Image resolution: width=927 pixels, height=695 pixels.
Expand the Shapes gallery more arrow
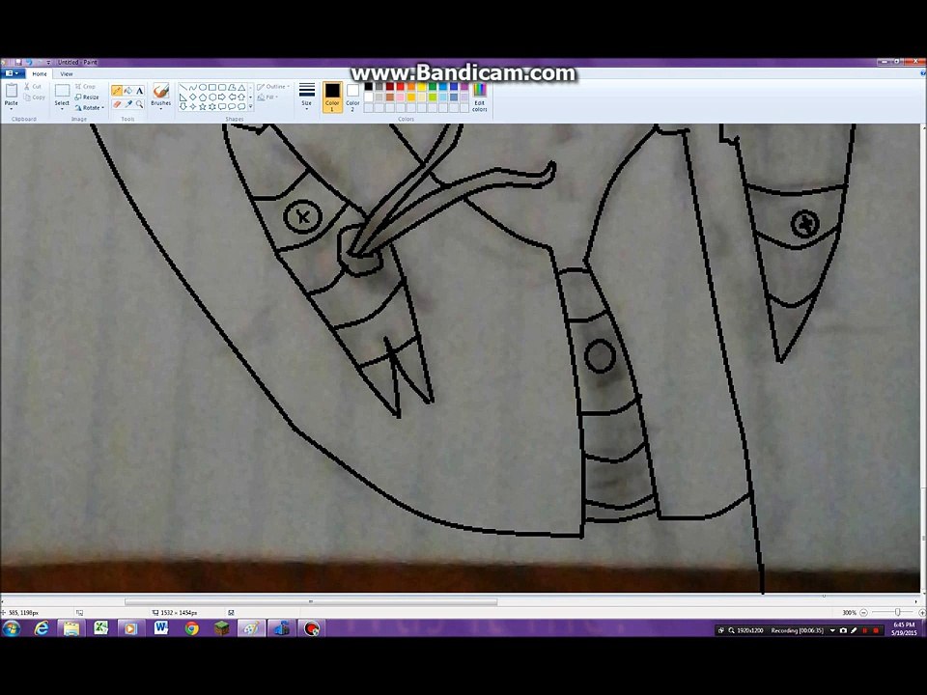tap(251, 106)
